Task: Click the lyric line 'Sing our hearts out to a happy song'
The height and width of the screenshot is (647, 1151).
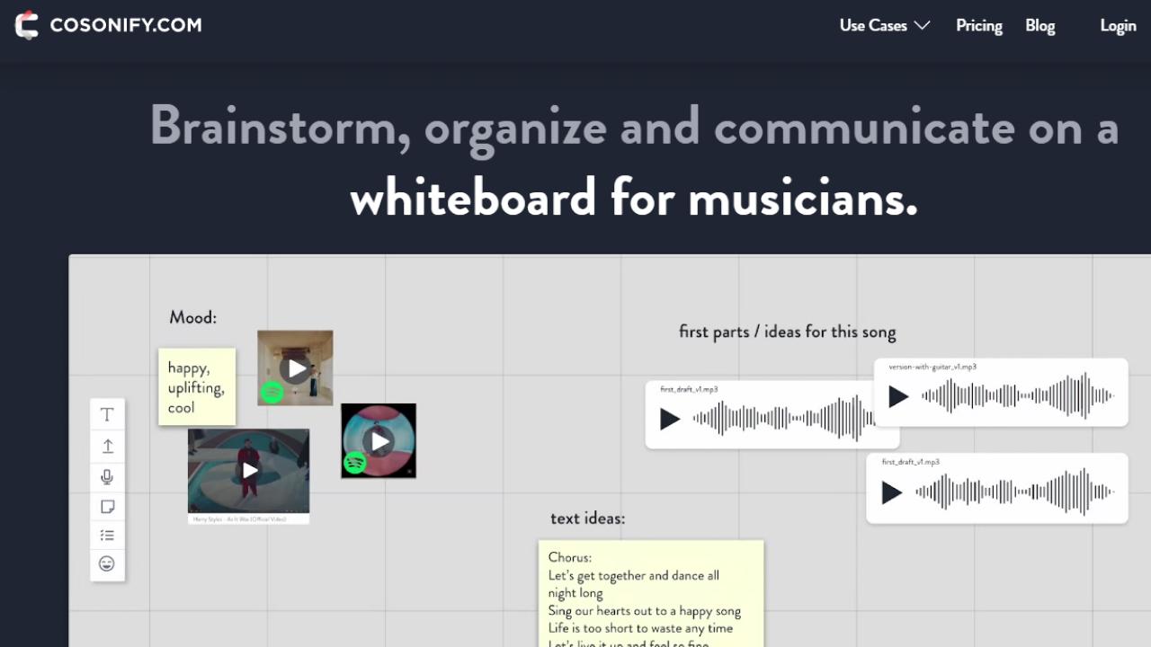Action: click(x=644, y=611)
